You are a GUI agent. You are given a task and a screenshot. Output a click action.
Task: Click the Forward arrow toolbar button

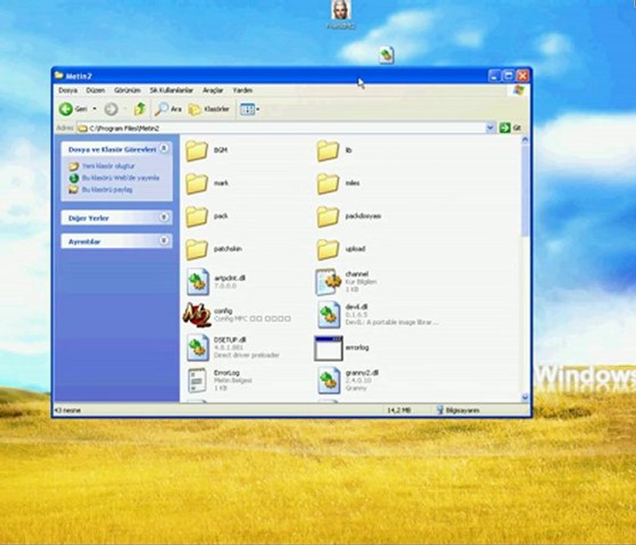tap(111, 109)
